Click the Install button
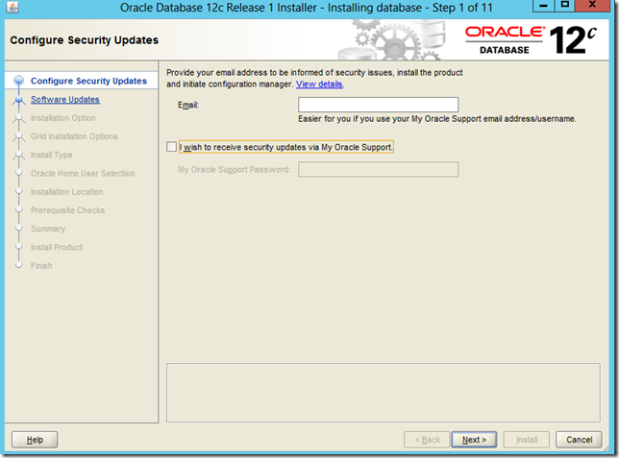 tap(527, 440)
